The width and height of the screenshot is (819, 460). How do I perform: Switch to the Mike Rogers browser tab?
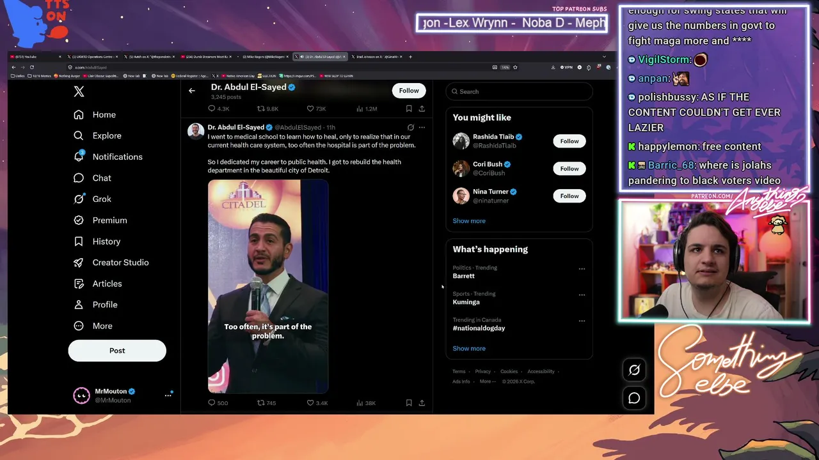(263, 57)
